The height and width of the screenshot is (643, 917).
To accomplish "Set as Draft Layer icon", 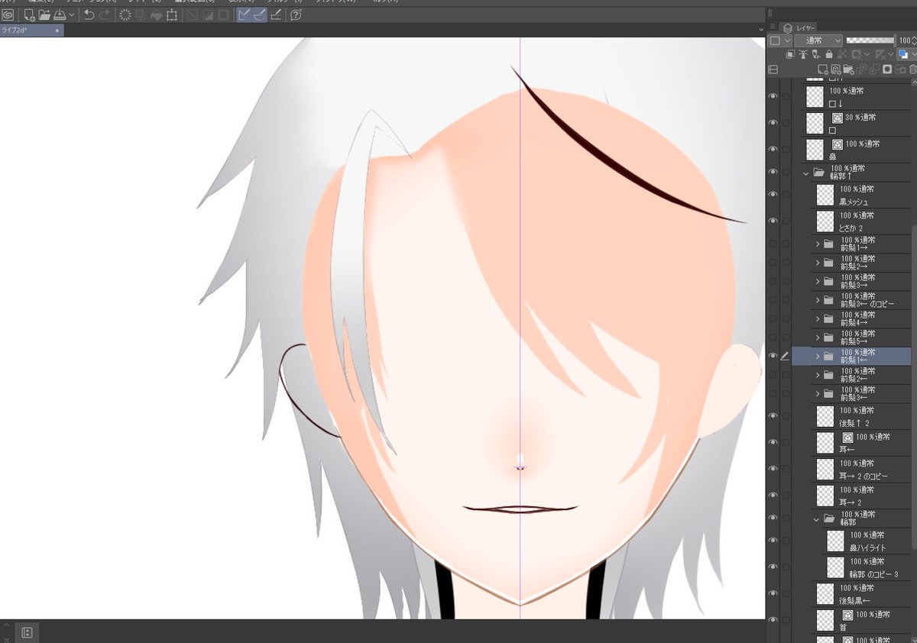I will [x=816, y=54].
